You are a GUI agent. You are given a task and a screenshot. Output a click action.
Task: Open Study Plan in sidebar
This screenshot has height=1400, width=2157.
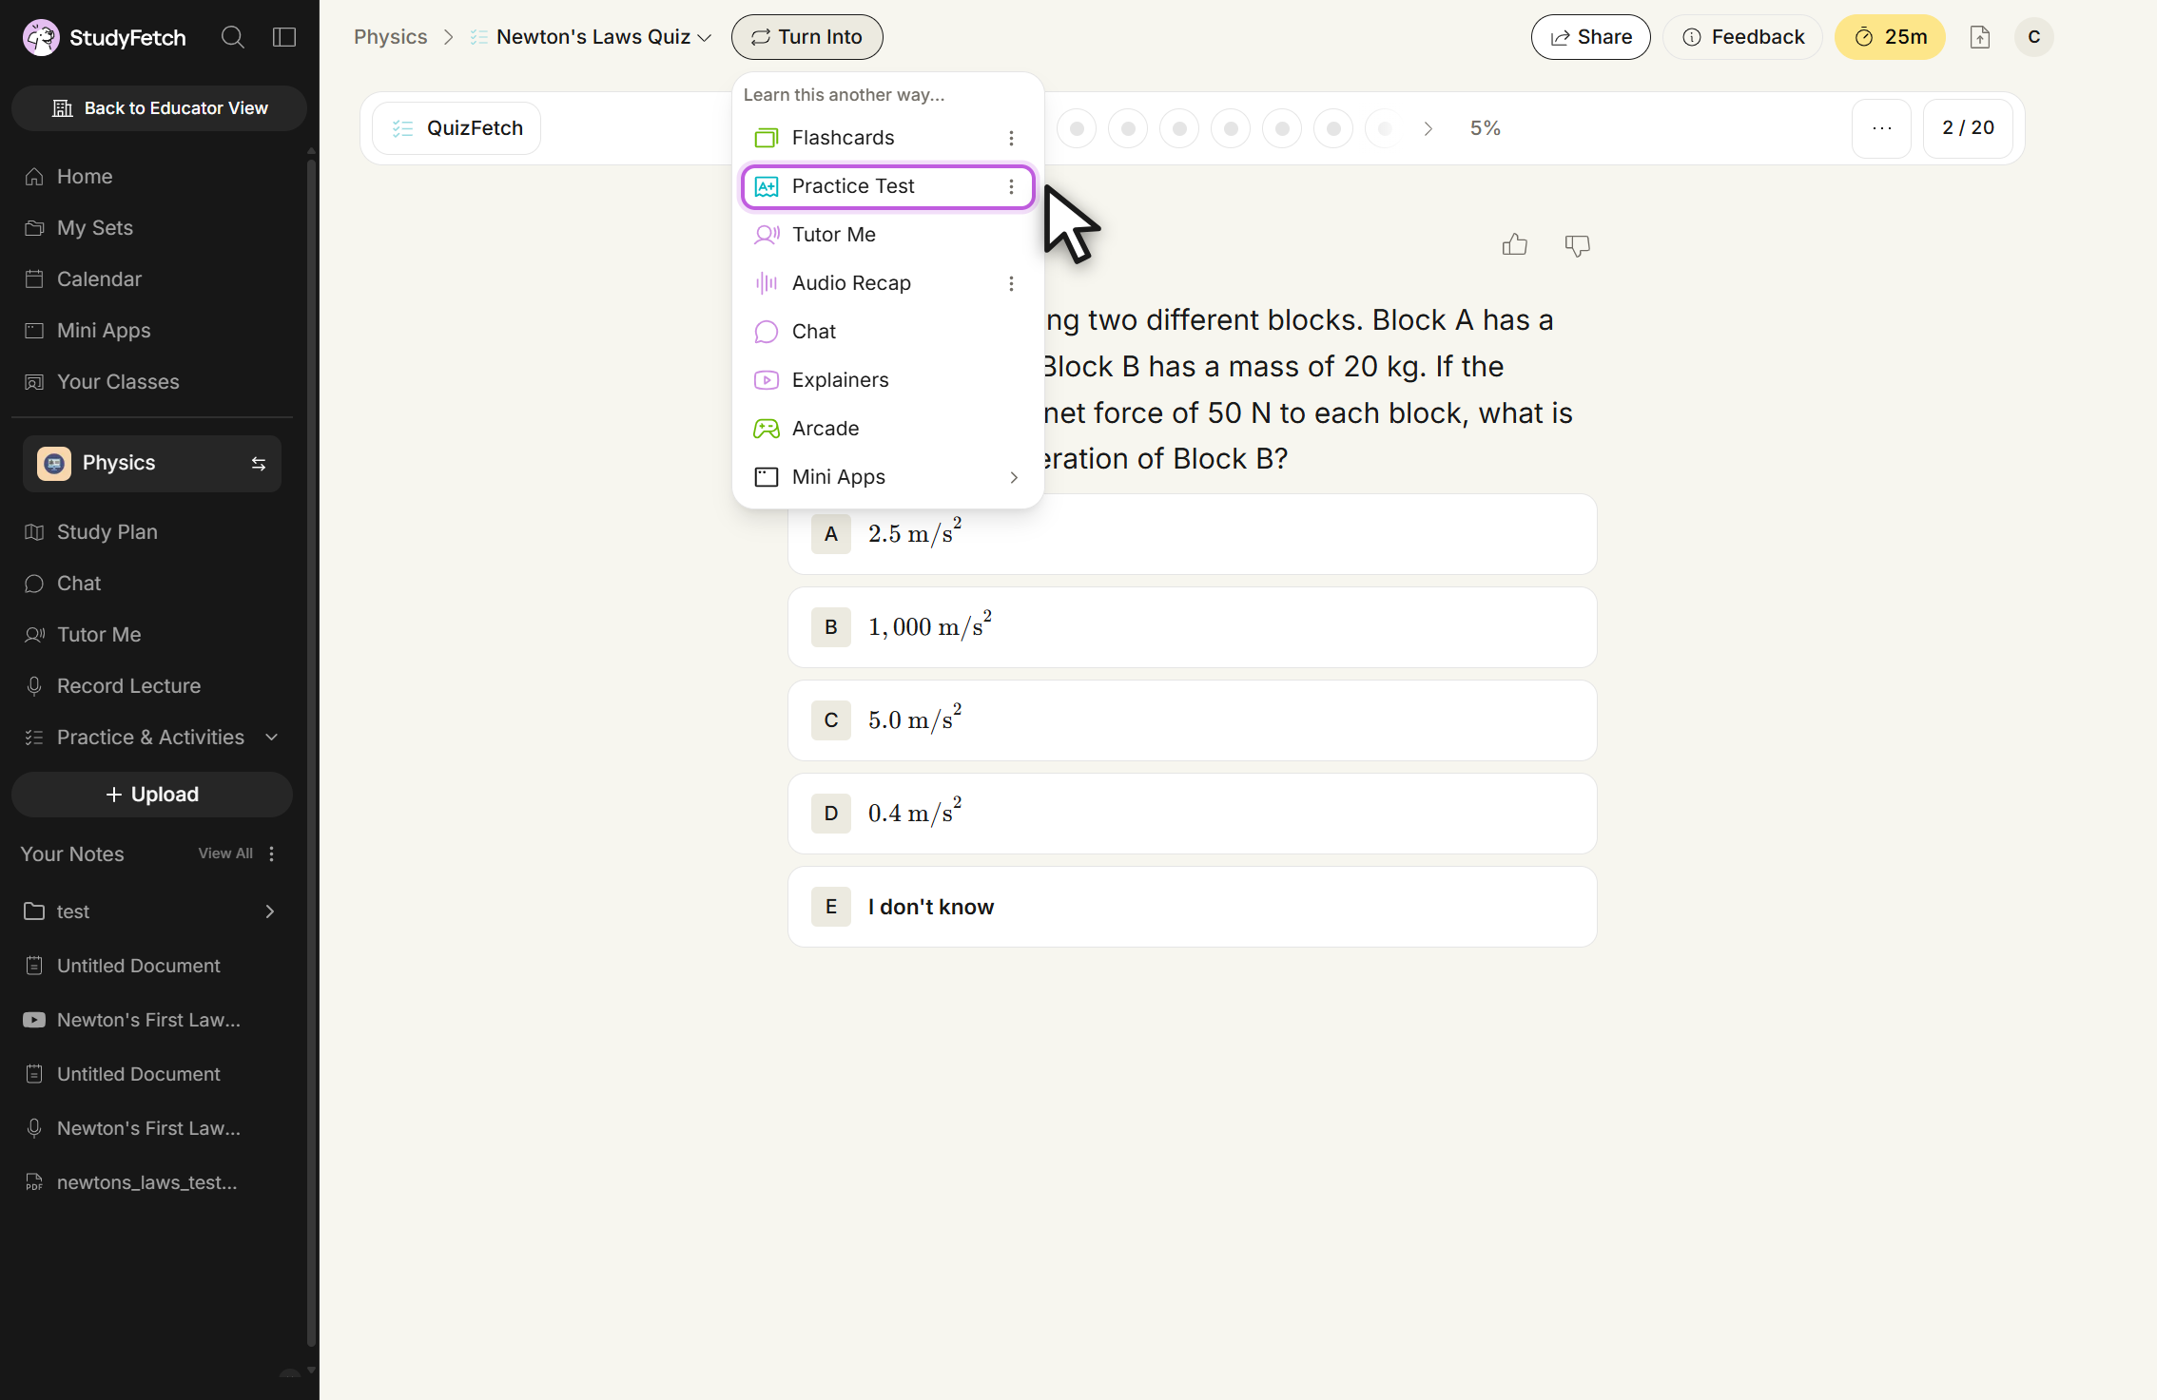(152, 532)
